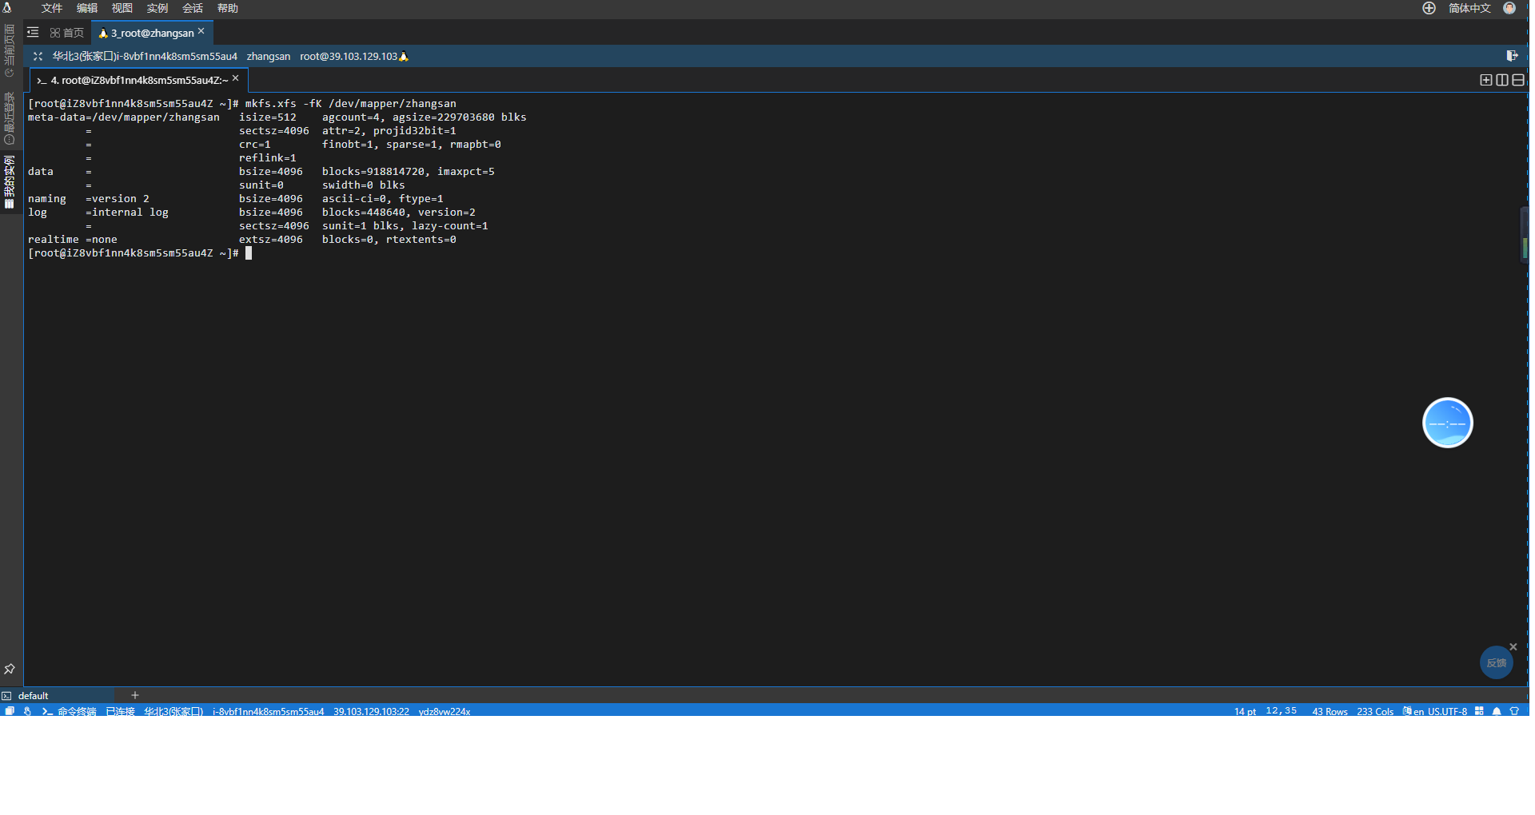Pin the sidebar using the pin icon
Screen dimensions: 1535x815
point(10,669)
